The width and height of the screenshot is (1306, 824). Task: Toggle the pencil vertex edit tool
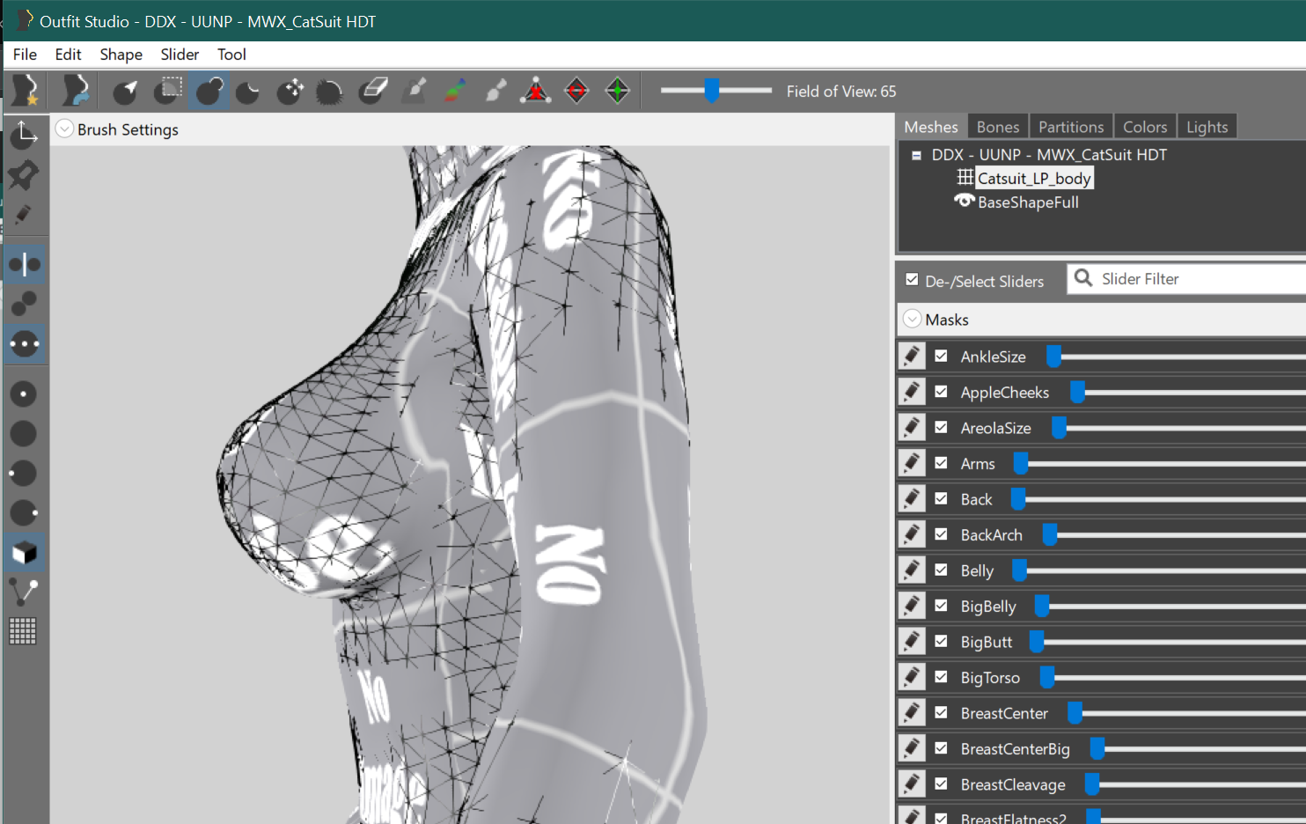(x=24, y=215)
